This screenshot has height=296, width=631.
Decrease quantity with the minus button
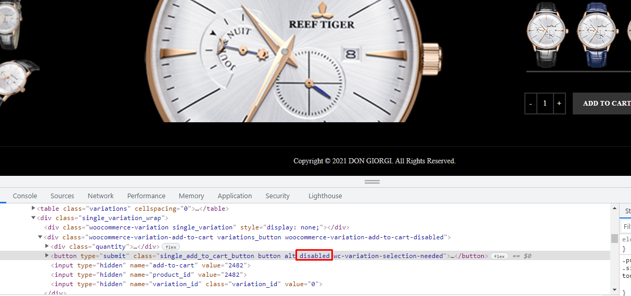click(531, 104)
